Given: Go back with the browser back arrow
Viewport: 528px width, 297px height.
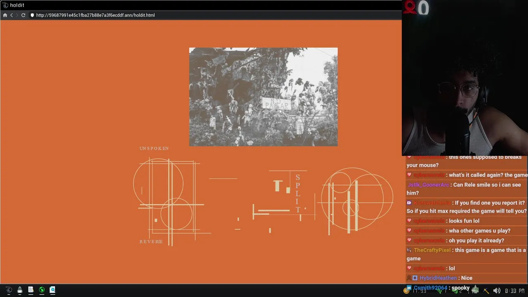Looking at the screenshot, I should [x=12, y=15].
